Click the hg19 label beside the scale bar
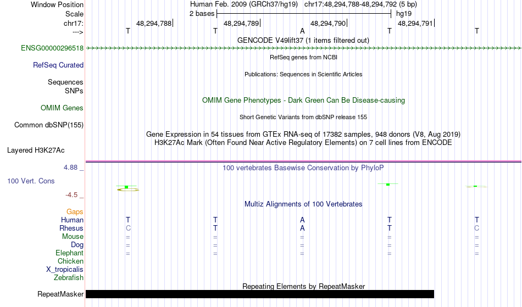 point(404,14)
